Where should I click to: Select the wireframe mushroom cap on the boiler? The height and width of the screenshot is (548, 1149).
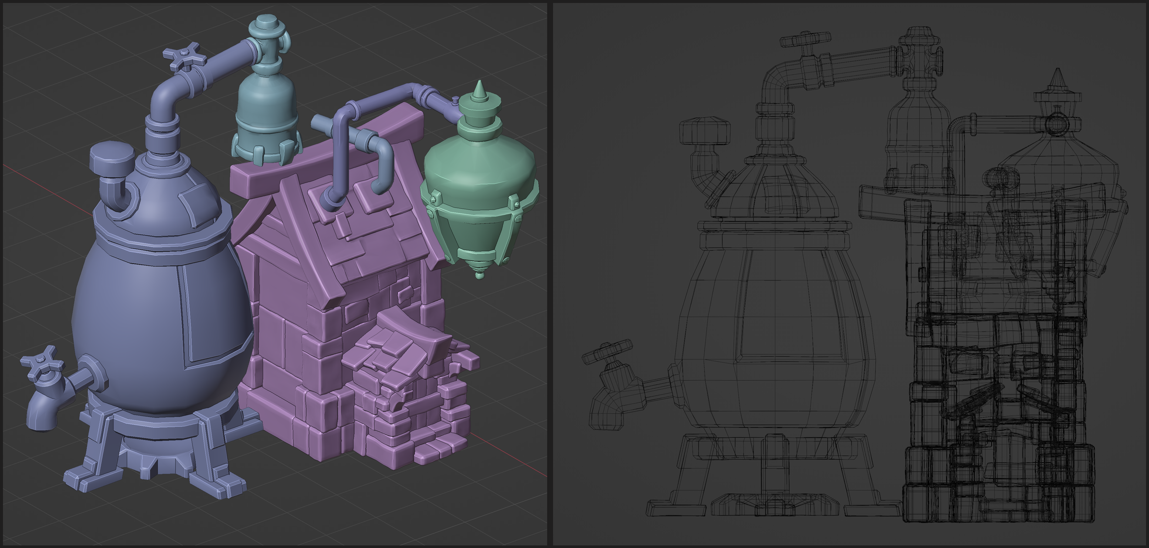click(x=704, y=131)
